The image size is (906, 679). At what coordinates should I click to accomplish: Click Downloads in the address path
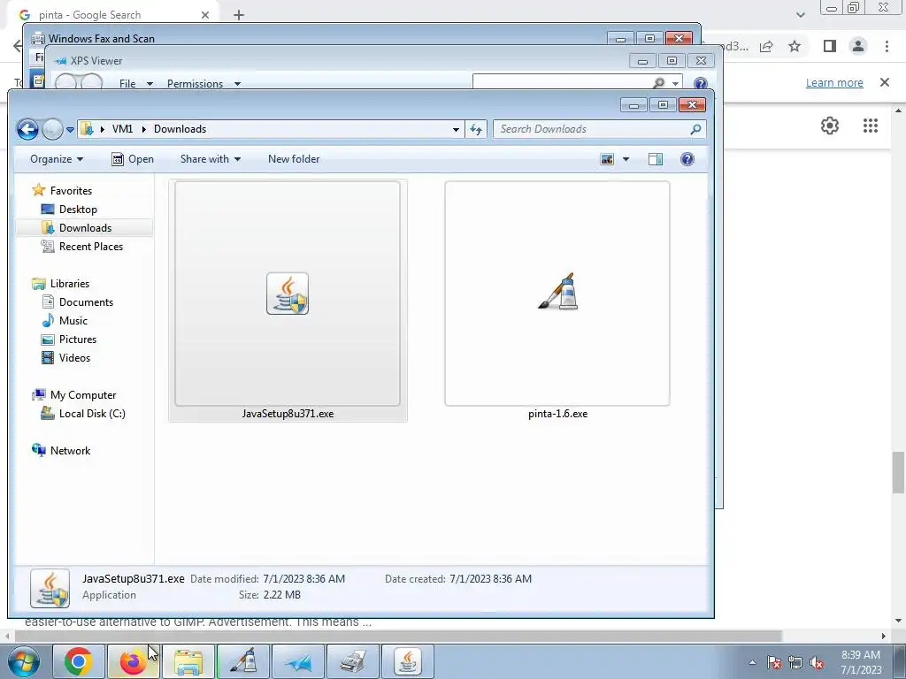tap(180, 129)
